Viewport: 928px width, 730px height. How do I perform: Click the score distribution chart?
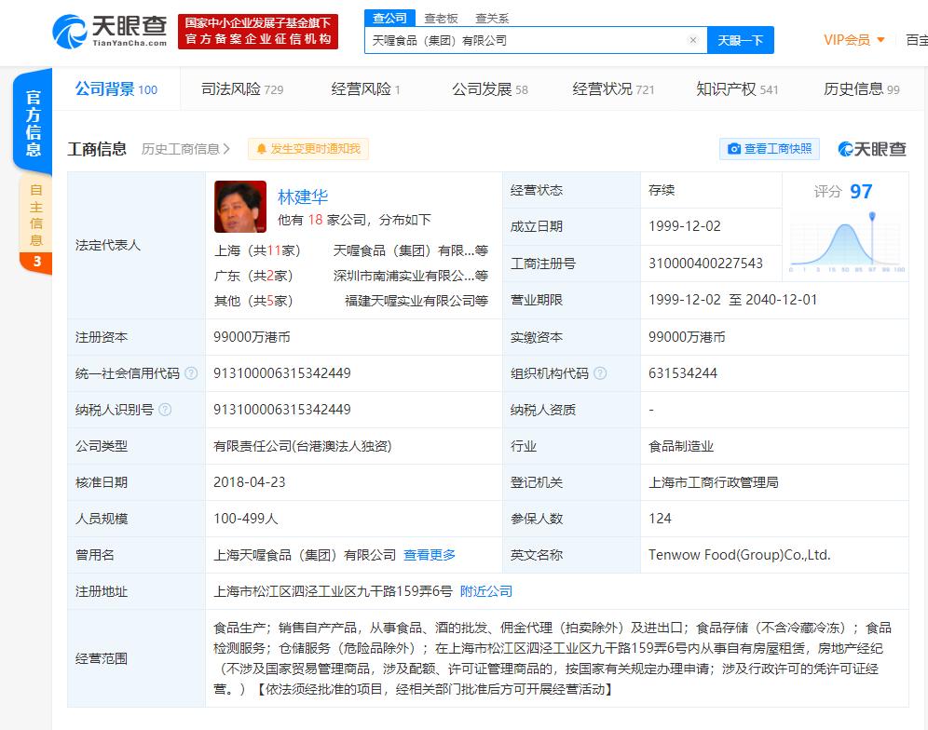(846, 242)
